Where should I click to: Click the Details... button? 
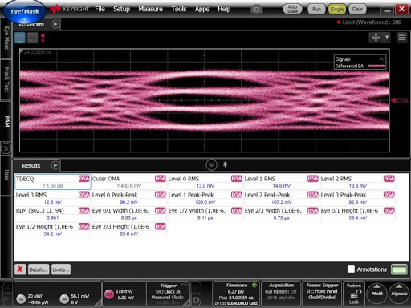(39, 269)
